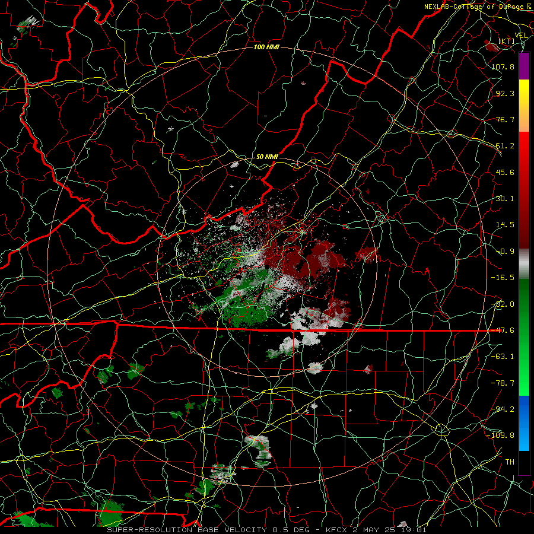This screenshot has height=534, width=534.
Task: Pick the blue segment of the color bar
Action: 524,423
